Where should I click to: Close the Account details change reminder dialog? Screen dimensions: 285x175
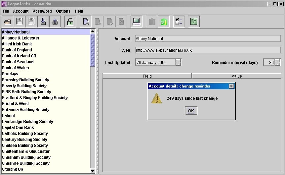click(231, 86)
